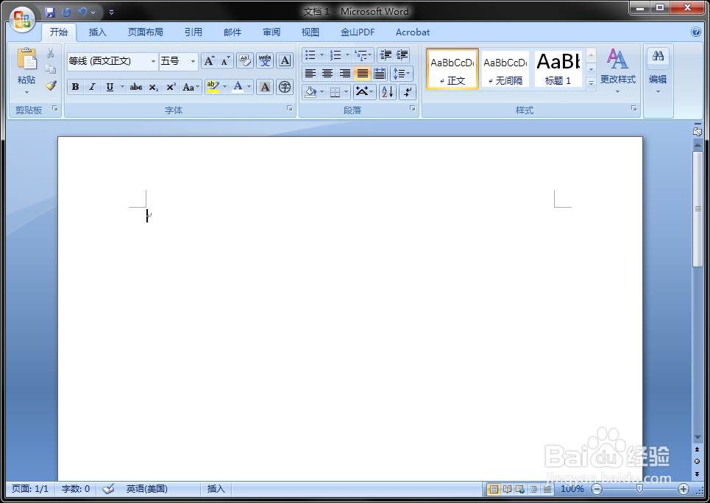Open bullets list dropdown arrow

tap(322, 55)
